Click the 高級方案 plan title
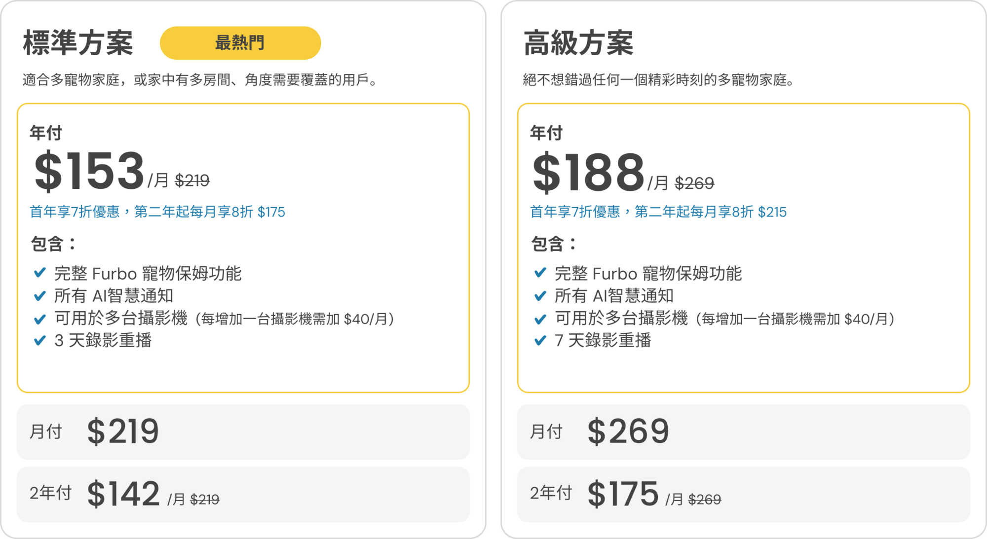The width and height of the screenshot is (987, 539). [x=578, y=43]
